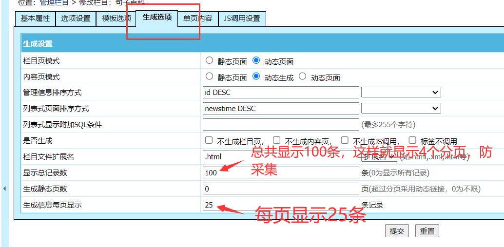Image resolution: width=504 pixels, height=247 pixels.
Task: Tick the 不生成内容页 checkbox
Action: click(277, 140)
